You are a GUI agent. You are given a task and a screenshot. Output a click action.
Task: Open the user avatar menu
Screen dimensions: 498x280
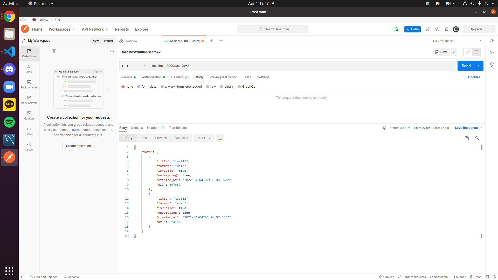[x=456, y=29]
